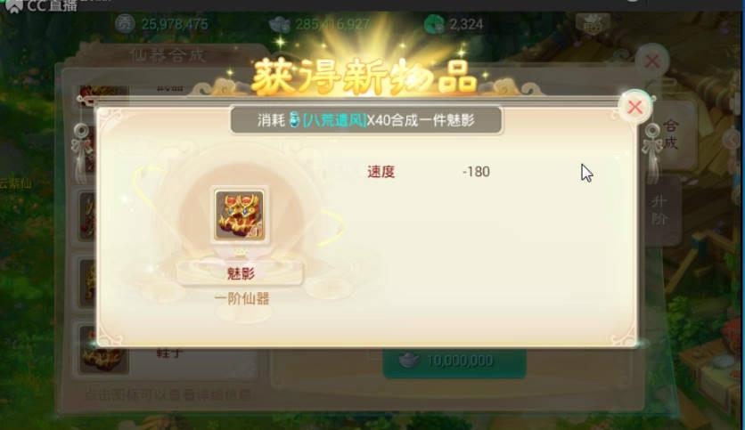Click the 速度 attribute text
The image size is (745, 430).
(x=381, y=172)
